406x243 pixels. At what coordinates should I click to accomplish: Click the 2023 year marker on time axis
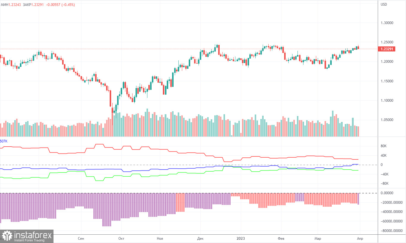point(241,239)
